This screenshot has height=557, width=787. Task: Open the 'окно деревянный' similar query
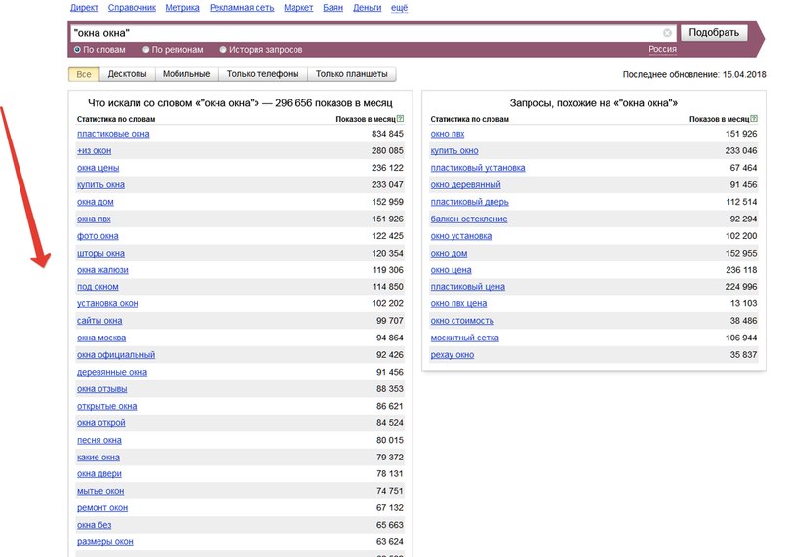465,184
